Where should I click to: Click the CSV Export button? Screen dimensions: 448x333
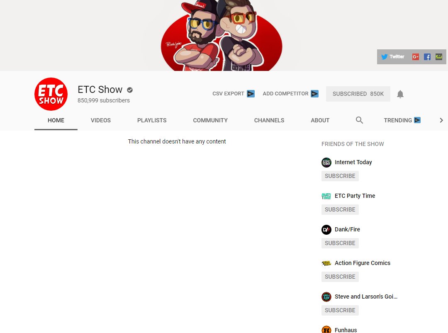[x=234, y=94]
